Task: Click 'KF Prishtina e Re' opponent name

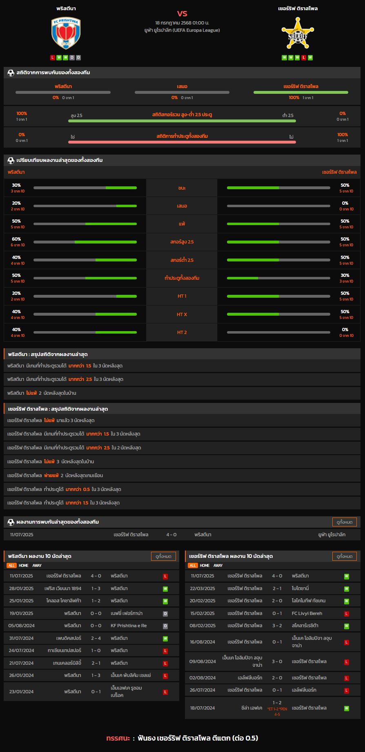Action: point(129,626)
